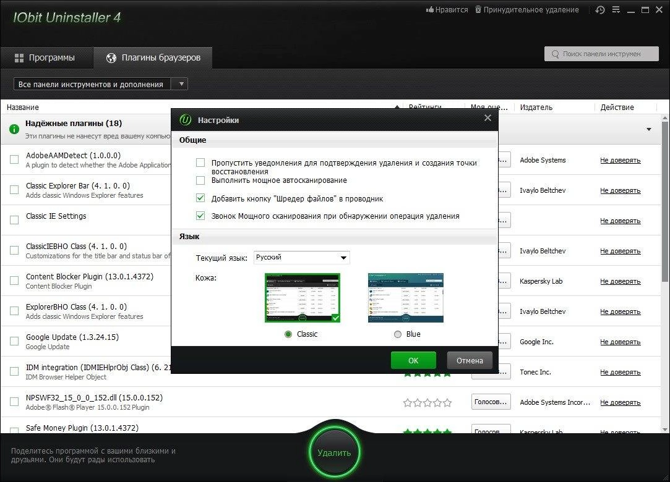Confirm settings with the OK button
Image resolution: width=670 pixels, height=482 pixels.
413,360
